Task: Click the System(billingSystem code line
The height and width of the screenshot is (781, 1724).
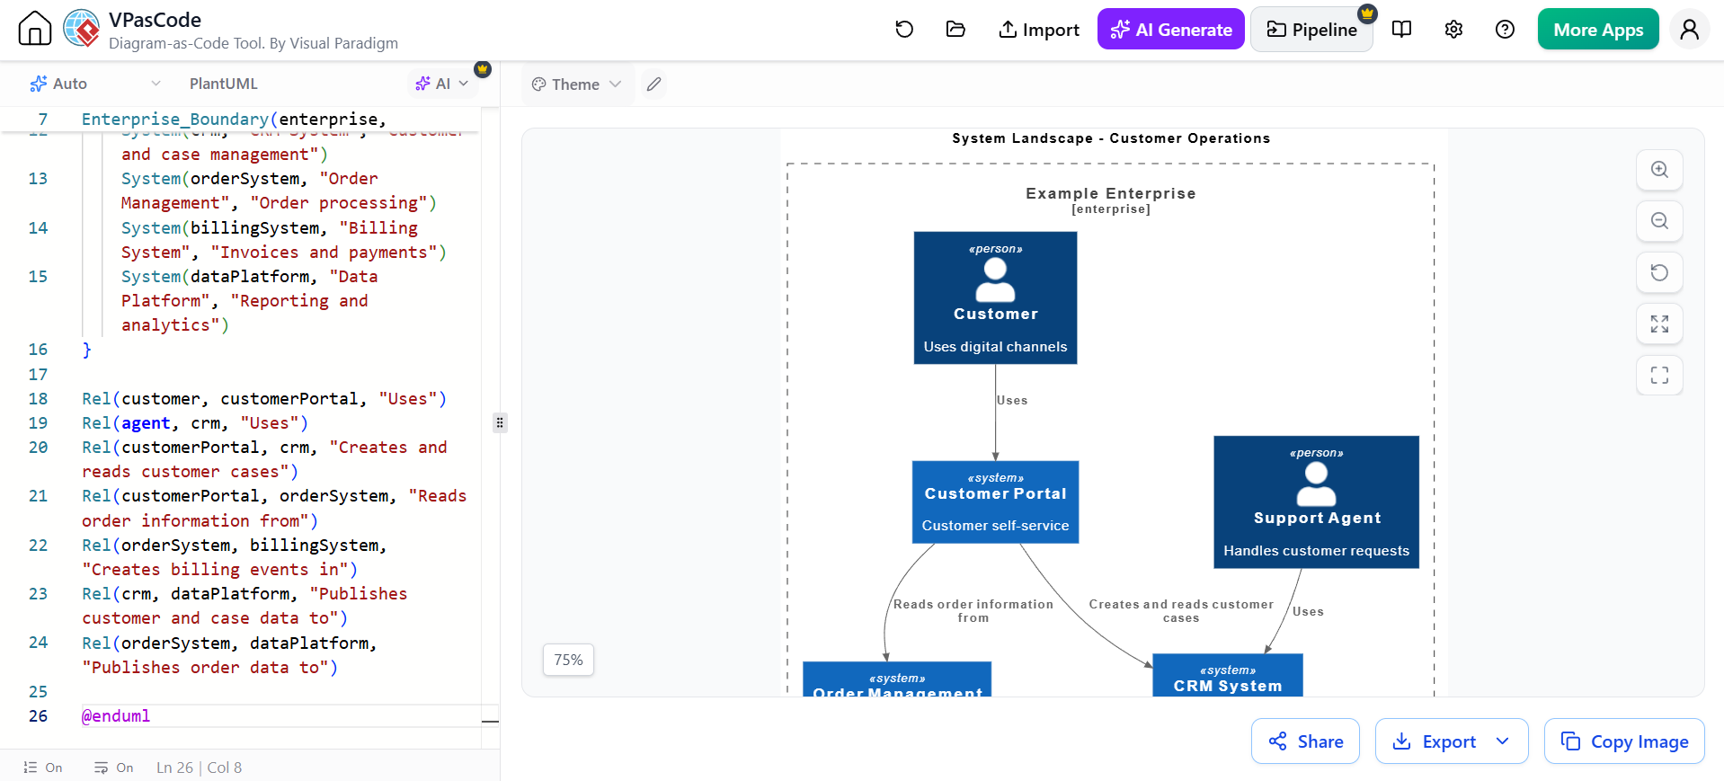Action: click(x=283, y=240)
